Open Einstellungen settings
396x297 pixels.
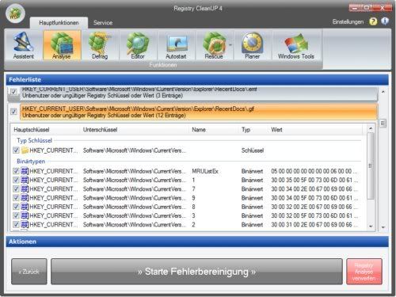coord(348,21)
